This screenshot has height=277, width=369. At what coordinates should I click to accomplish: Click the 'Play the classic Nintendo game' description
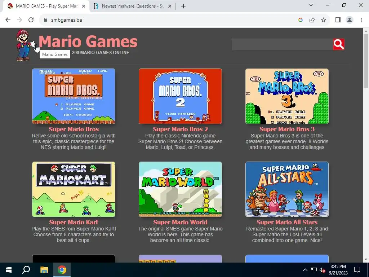pos(180,141)
